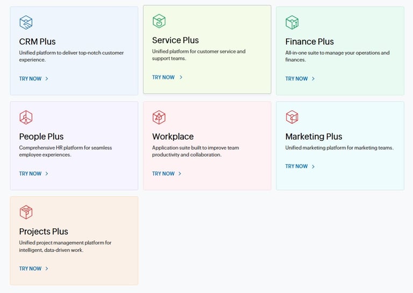Click the Finance Plus cube icon
Viewport: 413px width, 293px height.
(x=292, y=23)
